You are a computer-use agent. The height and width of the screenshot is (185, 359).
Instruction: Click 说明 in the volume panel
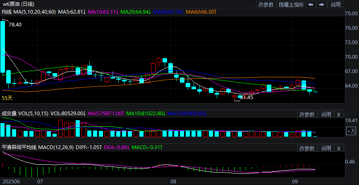(x=326, y=114)
